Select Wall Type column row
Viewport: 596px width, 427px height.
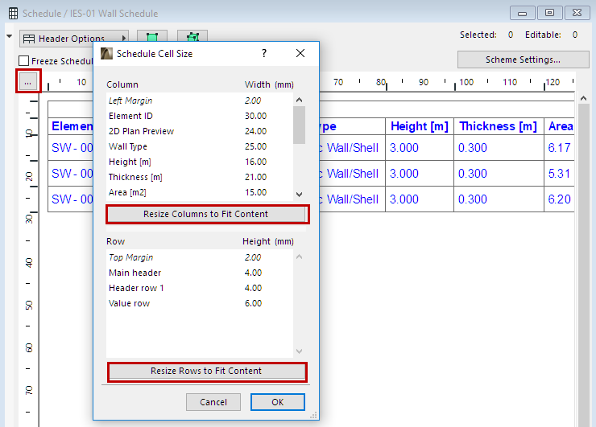[x=200, y=146]
